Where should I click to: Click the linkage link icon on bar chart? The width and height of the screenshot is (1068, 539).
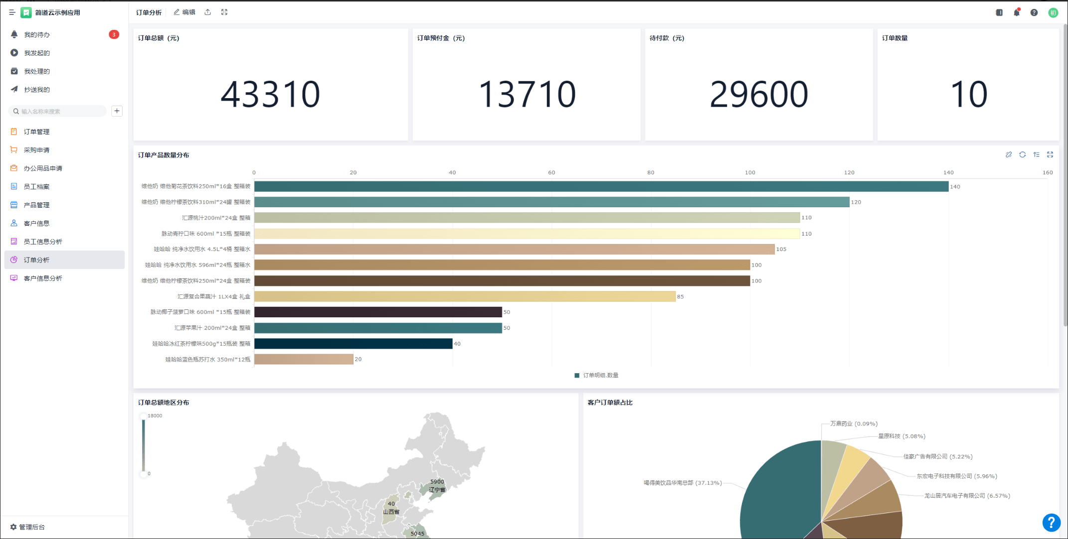[x=1009, y=155]
